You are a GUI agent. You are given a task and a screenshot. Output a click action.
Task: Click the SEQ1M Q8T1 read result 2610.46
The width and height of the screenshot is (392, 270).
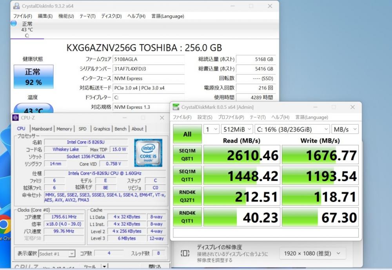coord(242,155)
